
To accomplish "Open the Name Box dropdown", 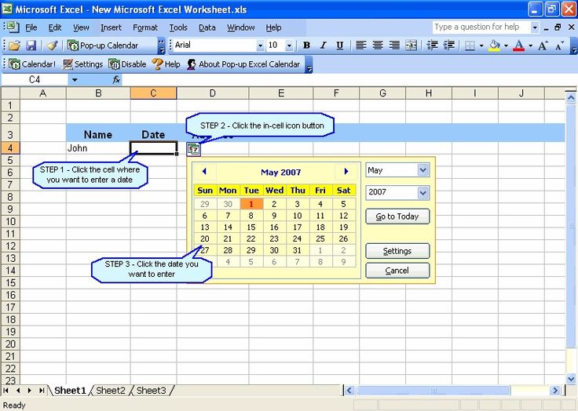I will [75, 80].
